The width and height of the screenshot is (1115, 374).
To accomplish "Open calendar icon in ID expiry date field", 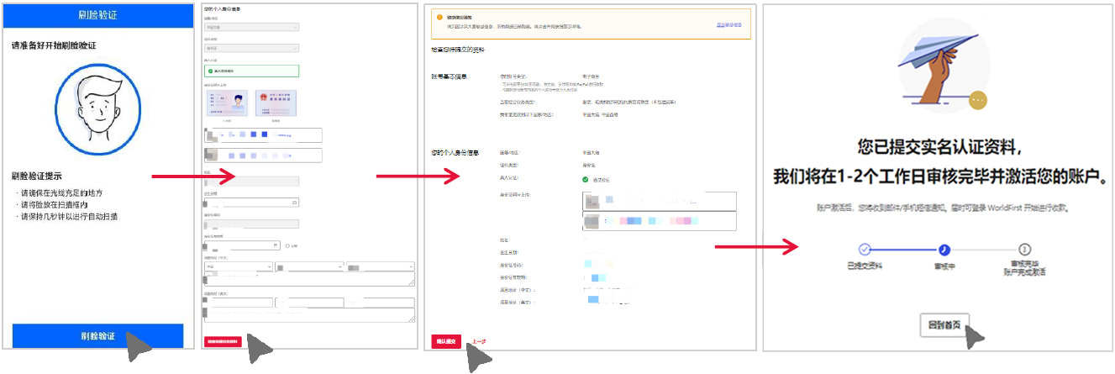I will coord(276,245).
